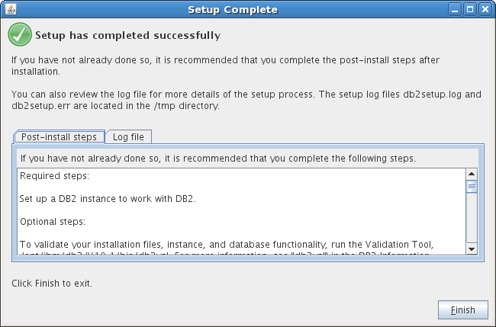Click the "Required steps:" line of text
This screenshot has width=496, height=327.
54,176
